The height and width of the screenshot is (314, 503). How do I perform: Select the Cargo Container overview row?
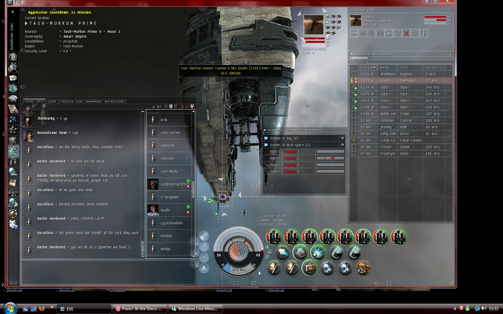pos(401,140)
